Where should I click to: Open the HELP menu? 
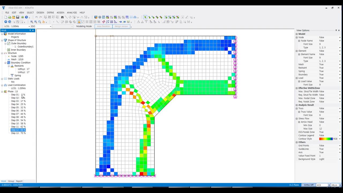coord(82,13)
